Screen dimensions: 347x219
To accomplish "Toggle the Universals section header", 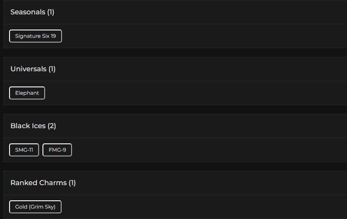I will click(28, 69).
